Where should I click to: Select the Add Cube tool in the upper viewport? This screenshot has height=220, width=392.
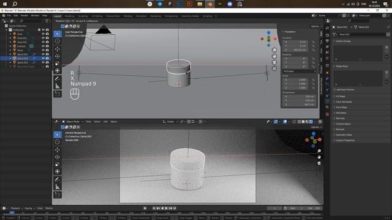tap(58, 94)
